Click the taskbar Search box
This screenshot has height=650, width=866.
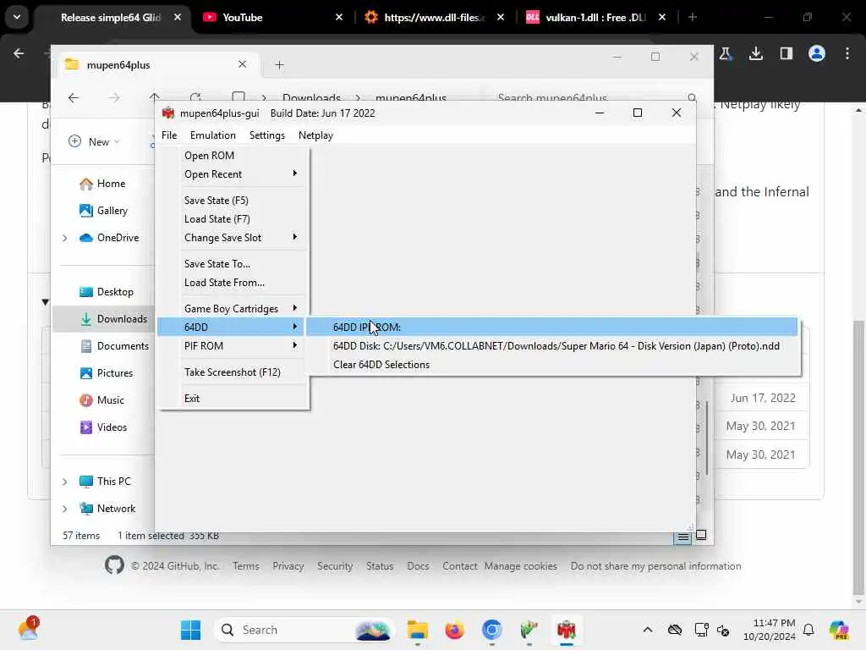pyautogui.click(x=304, y=630)
